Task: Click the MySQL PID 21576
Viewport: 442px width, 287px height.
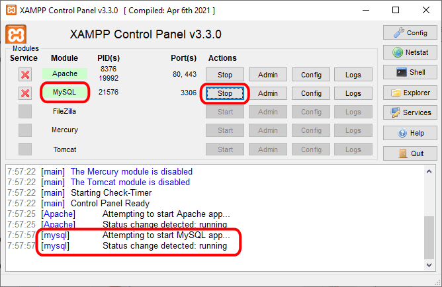Action: pyautogui.click(x=109, y=92)
